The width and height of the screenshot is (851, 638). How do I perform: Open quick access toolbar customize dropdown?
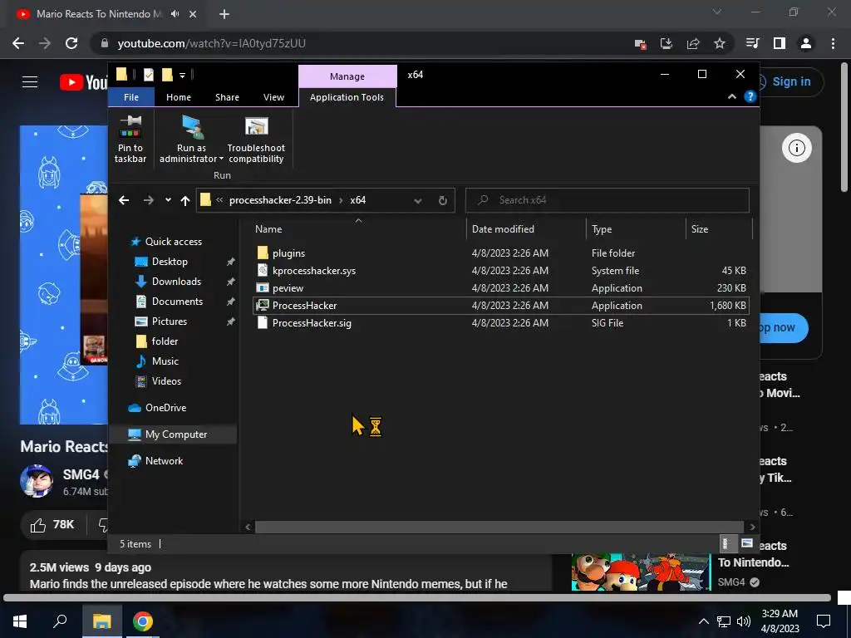pos(182,75)
